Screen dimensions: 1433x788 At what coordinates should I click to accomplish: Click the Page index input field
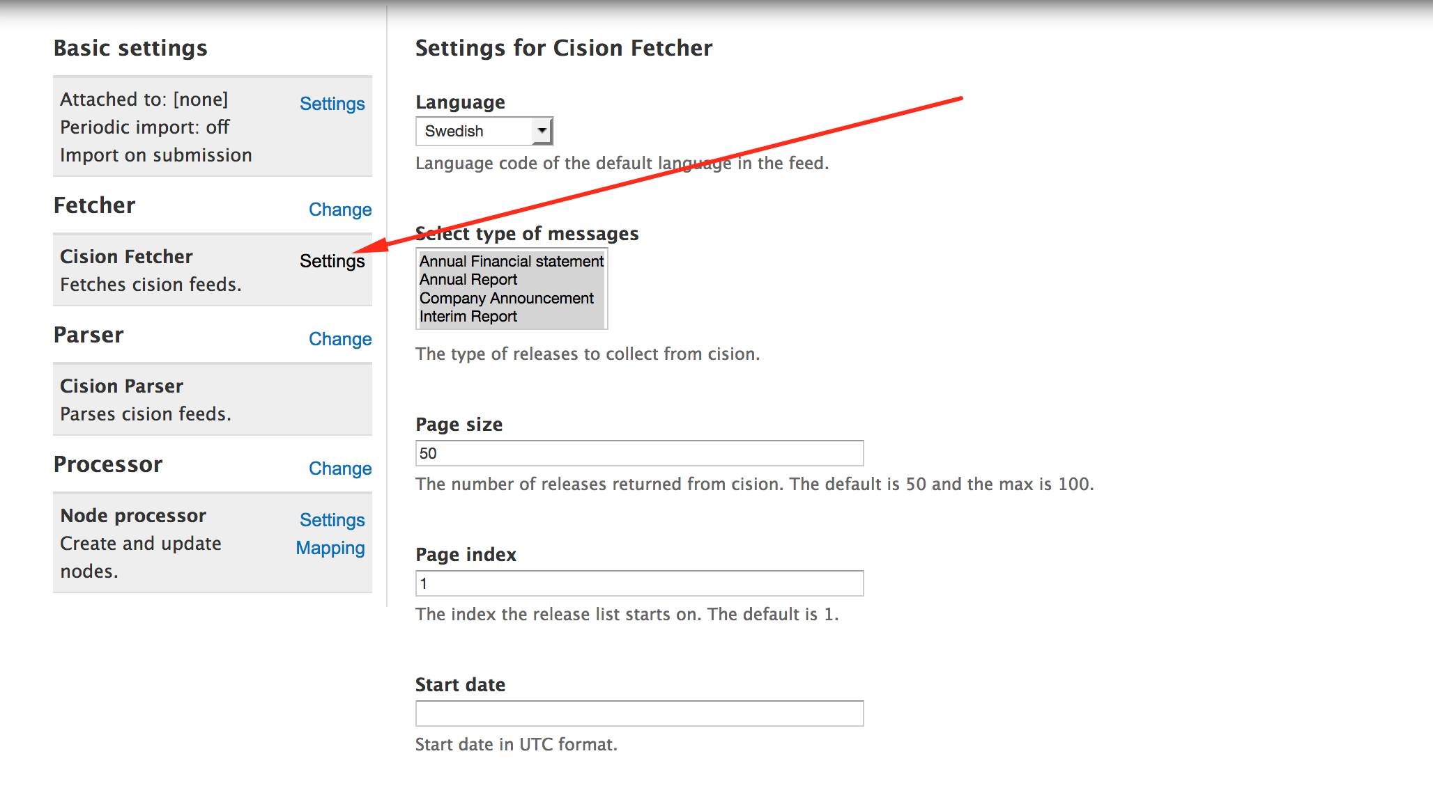[639, 583]
